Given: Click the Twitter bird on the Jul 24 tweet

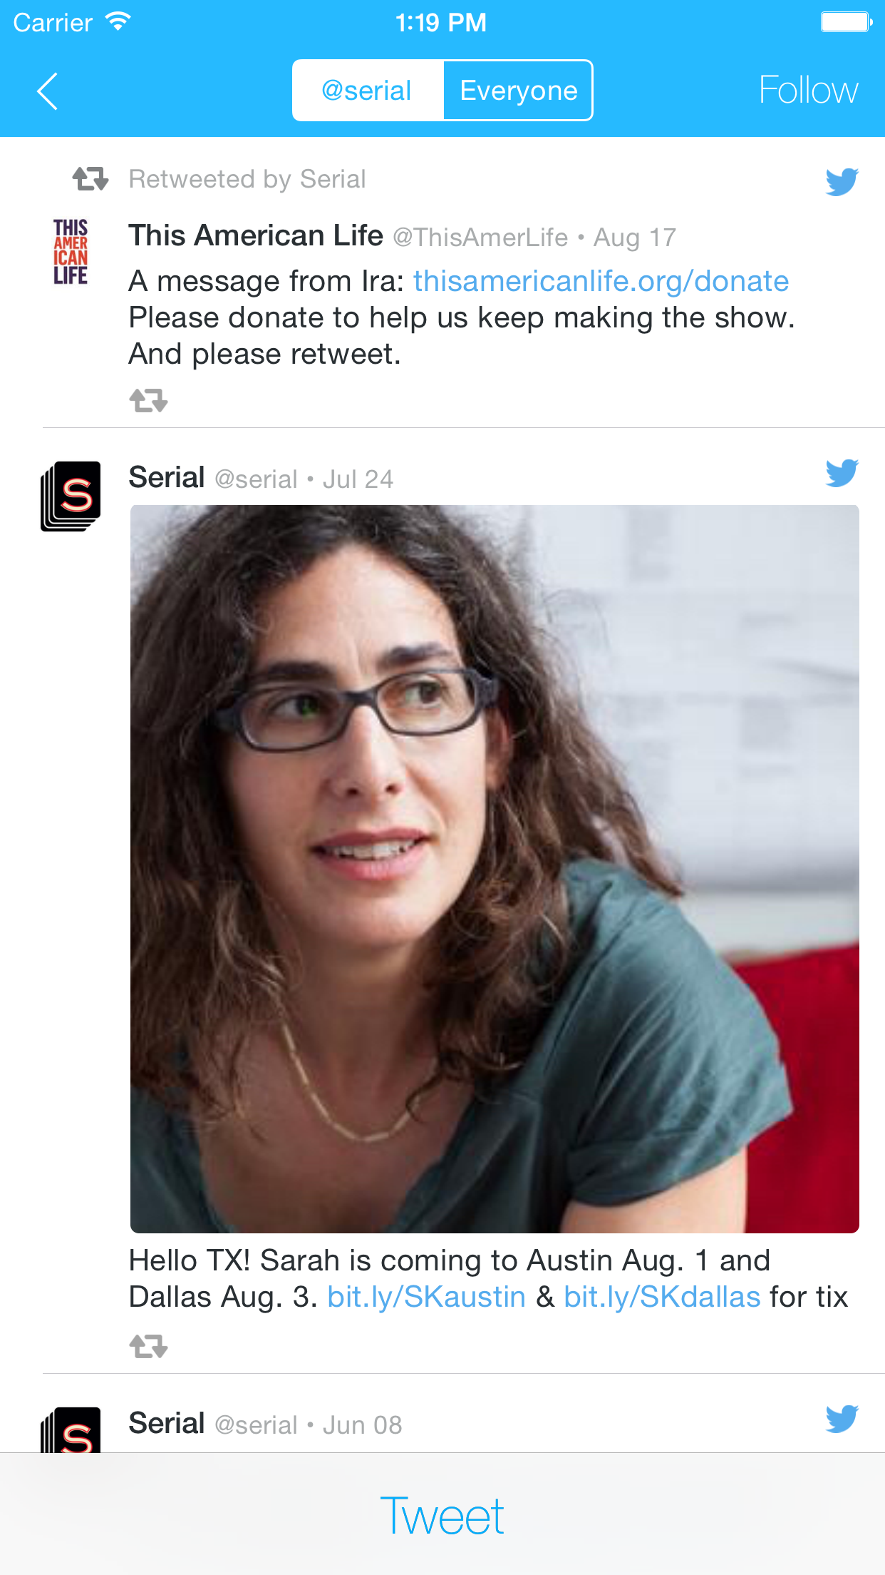Looking at the screenshot, I should pyautogui.click(x=842, y=473).
